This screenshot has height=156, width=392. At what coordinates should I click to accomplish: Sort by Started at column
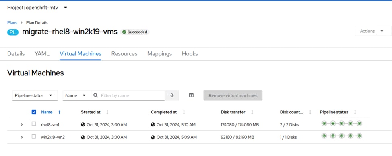point(91,112)
